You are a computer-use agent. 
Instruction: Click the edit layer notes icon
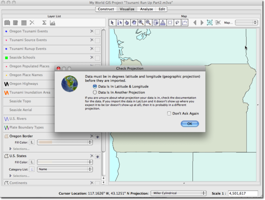point(15,23)
